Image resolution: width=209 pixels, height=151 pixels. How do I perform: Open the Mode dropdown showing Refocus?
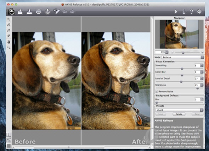click(183, 57)
